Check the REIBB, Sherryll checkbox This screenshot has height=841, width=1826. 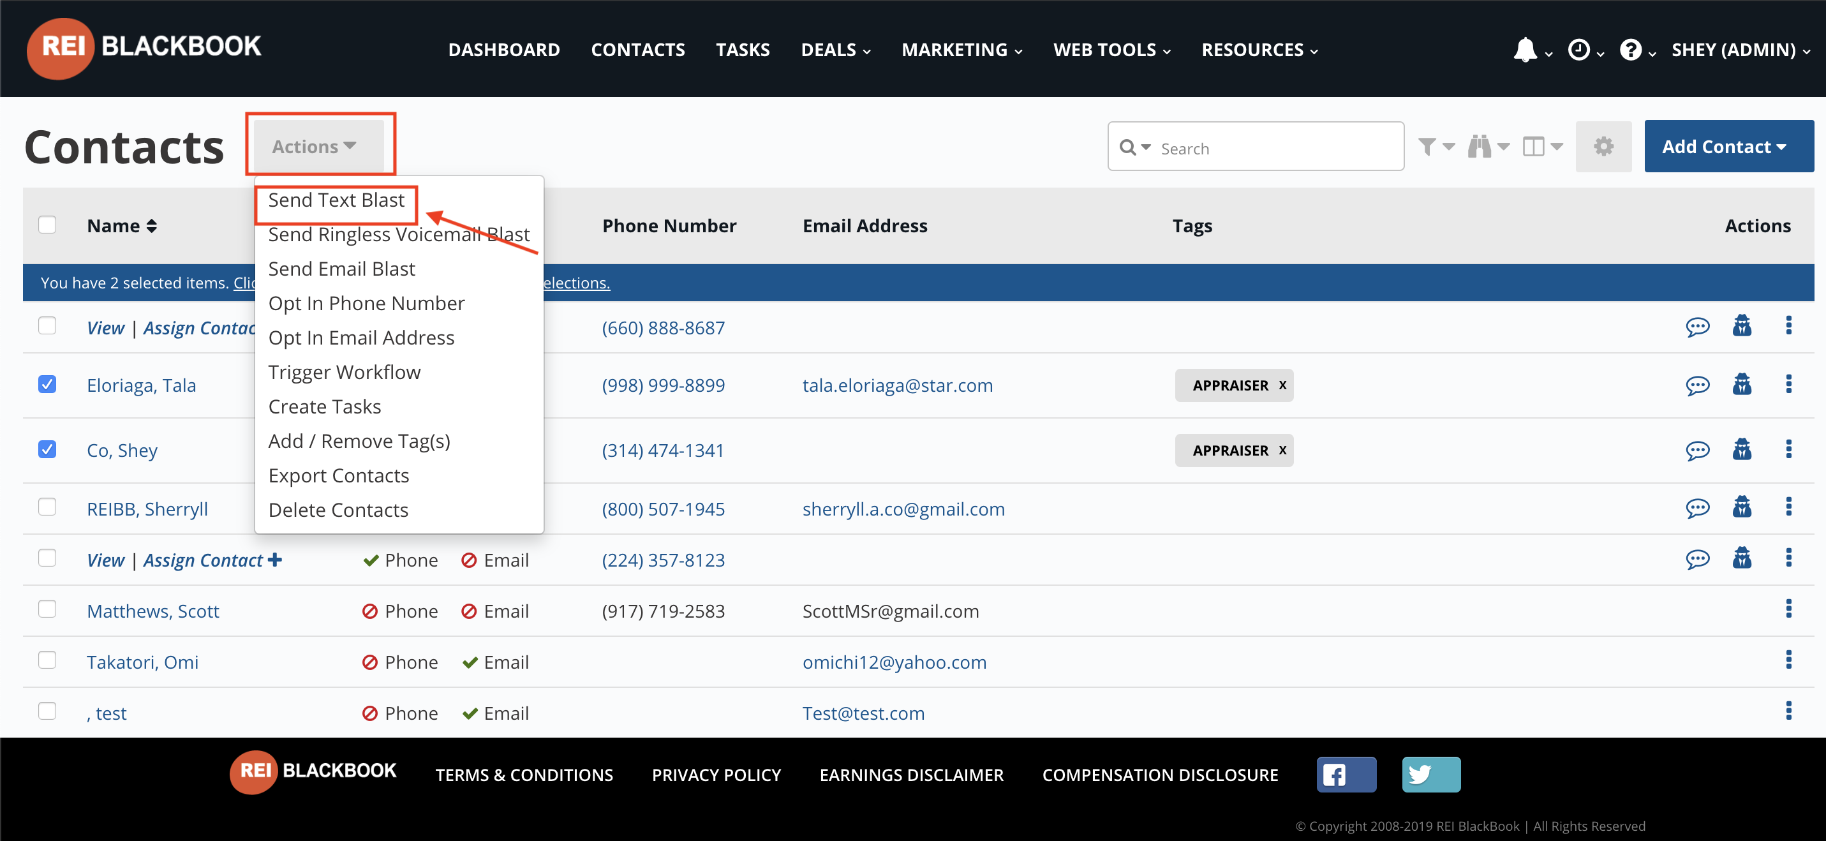pos(47,506)
